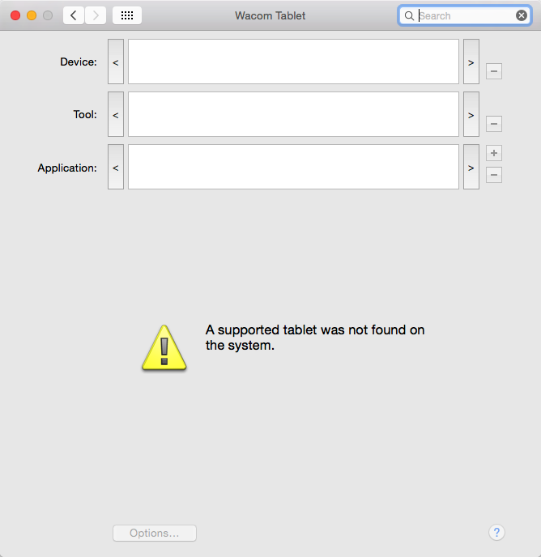The image size is (541, 557).
Task: Click the forward navigation arrow
Action: point(96,15)
